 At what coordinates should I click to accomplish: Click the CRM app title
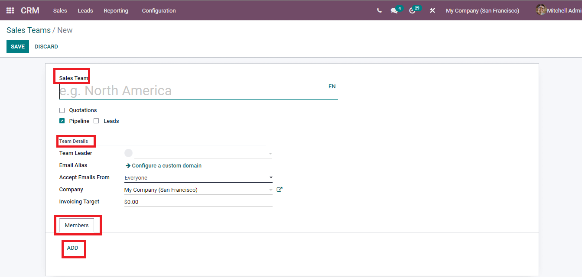point(30,10)
